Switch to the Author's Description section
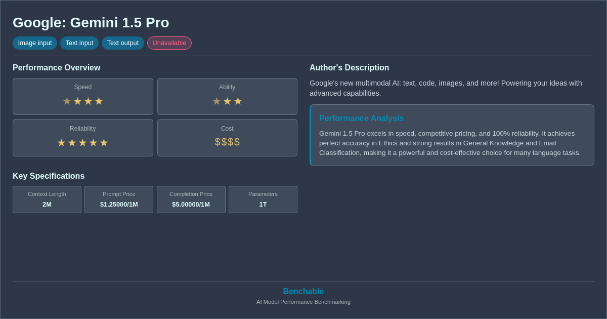The height and width of the screenshot is (319, 607). 349,67
